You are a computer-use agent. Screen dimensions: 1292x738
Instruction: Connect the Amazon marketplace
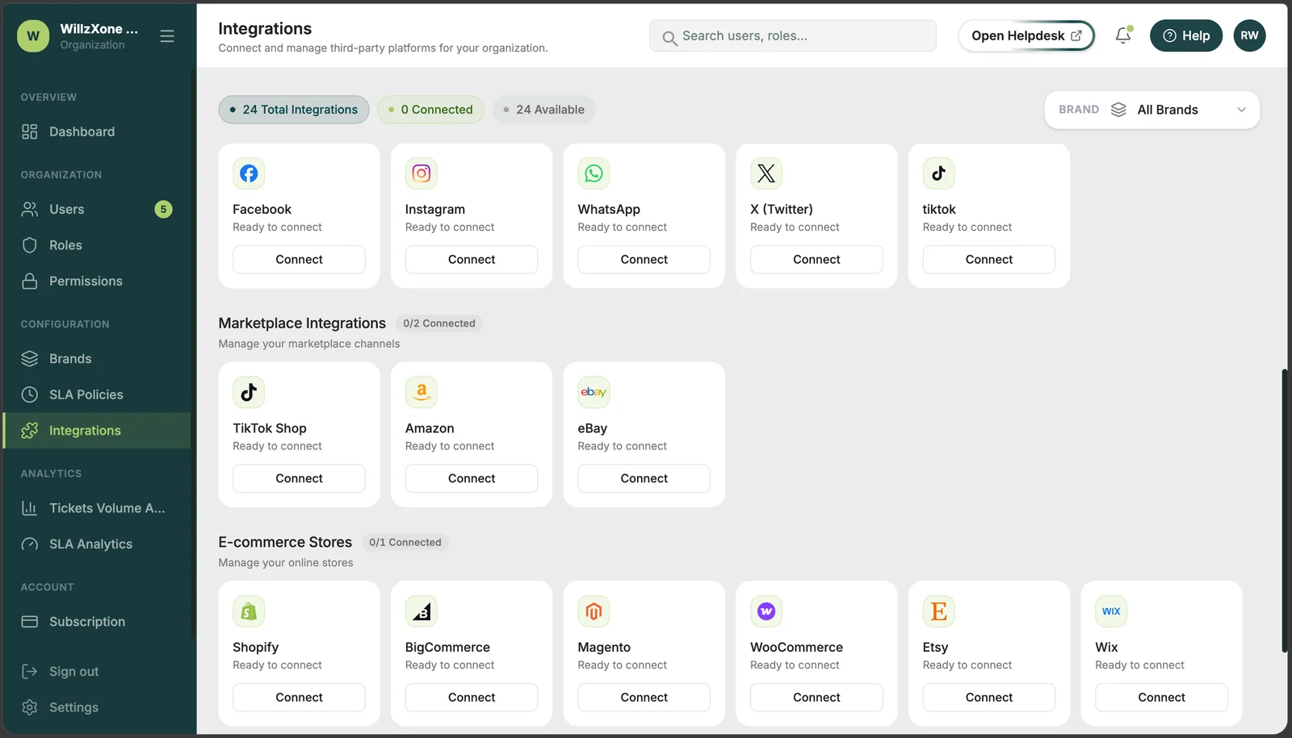point(472,478)
